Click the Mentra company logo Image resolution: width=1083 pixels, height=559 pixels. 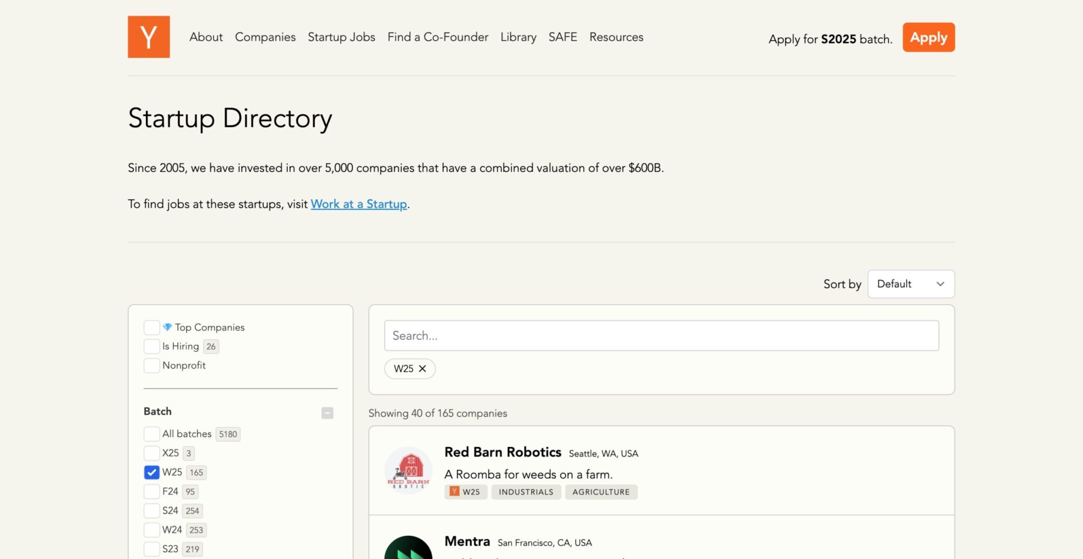tap(408, 549)
